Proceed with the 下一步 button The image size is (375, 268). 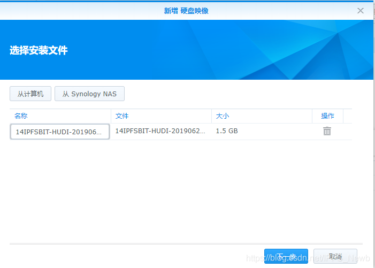pos(286,256)
